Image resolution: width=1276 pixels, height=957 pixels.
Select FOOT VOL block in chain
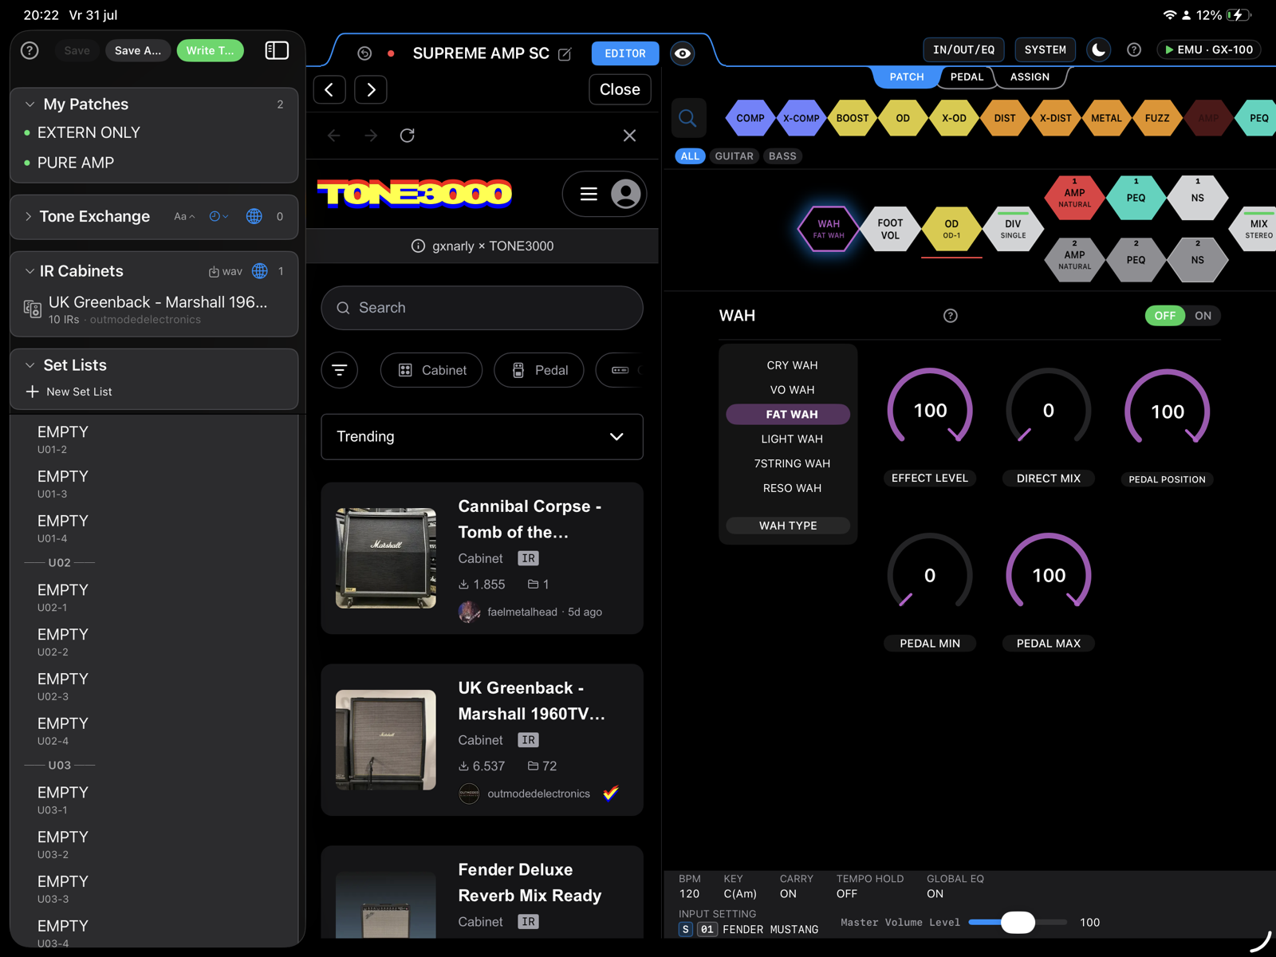pyautogui.click(x=890, y=229)
